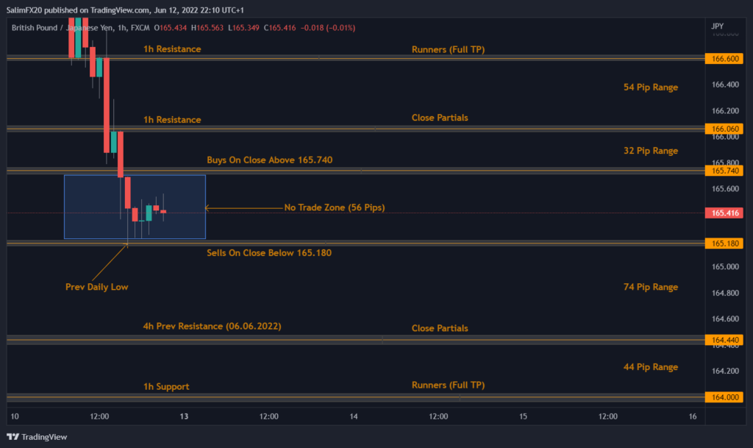This screenshot has width=753, height=448.
Task: Click the date 13 on time axis
Action: [184, 416]
